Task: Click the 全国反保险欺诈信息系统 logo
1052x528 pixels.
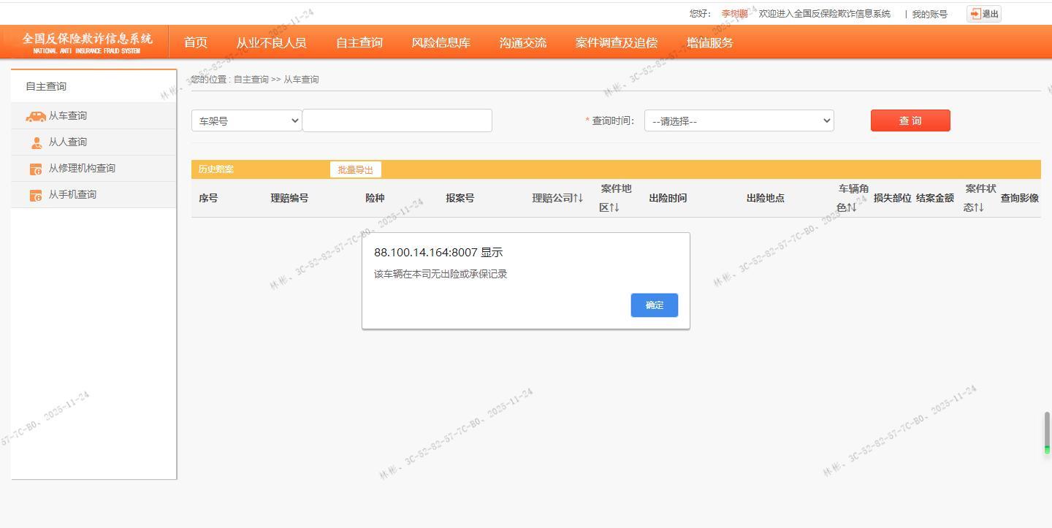Action: pos(87,42)
